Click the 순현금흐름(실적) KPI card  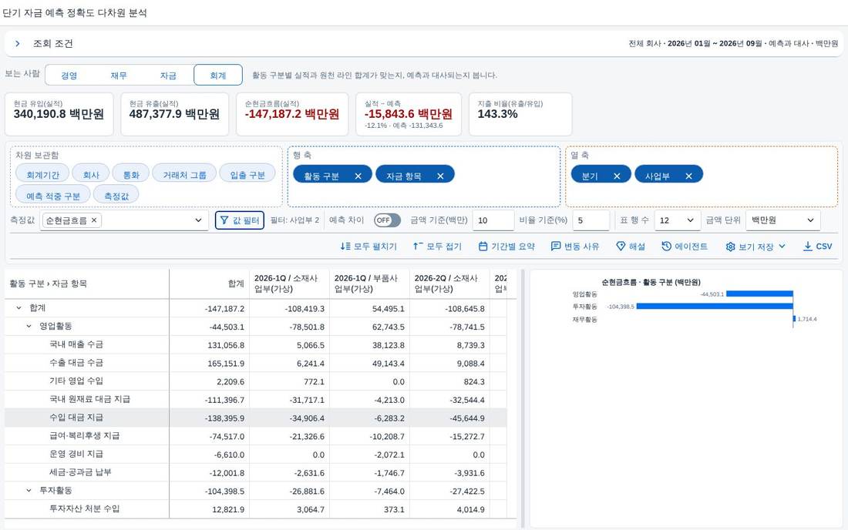pos(292,114)
